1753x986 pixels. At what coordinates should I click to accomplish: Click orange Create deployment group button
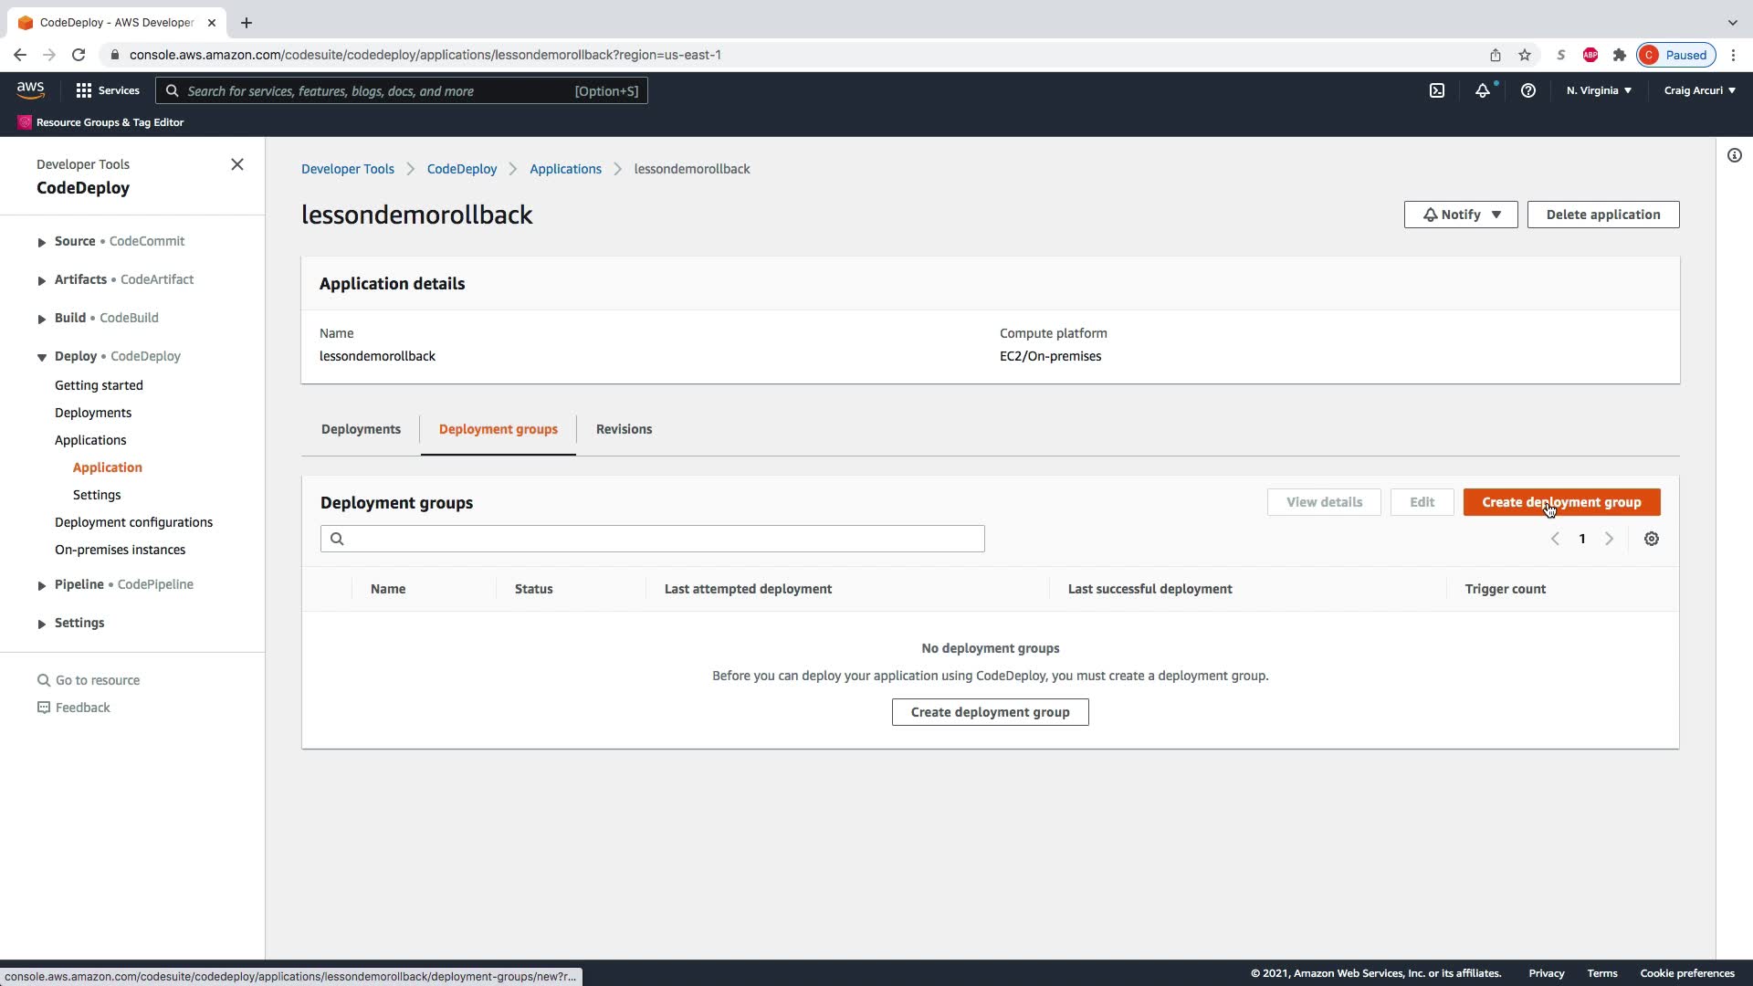click(1561, 502)
